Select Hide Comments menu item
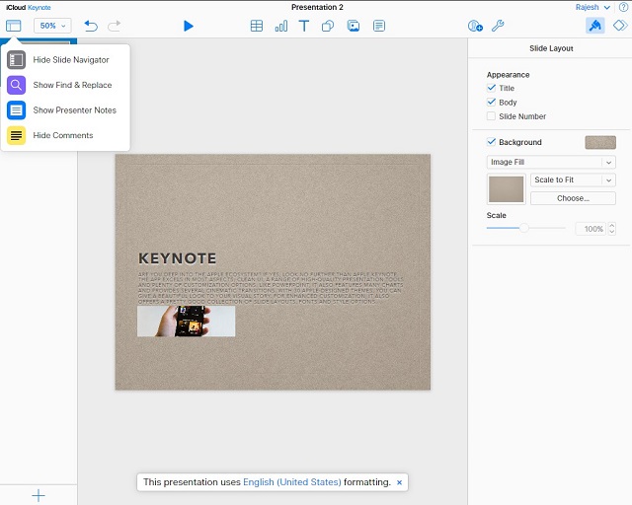This screenshot has width=632, height=505. (65, 135)
